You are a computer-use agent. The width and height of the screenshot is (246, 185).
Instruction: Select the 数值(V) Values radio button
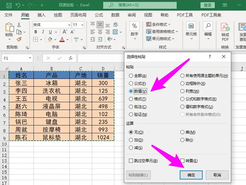(131, 91)
